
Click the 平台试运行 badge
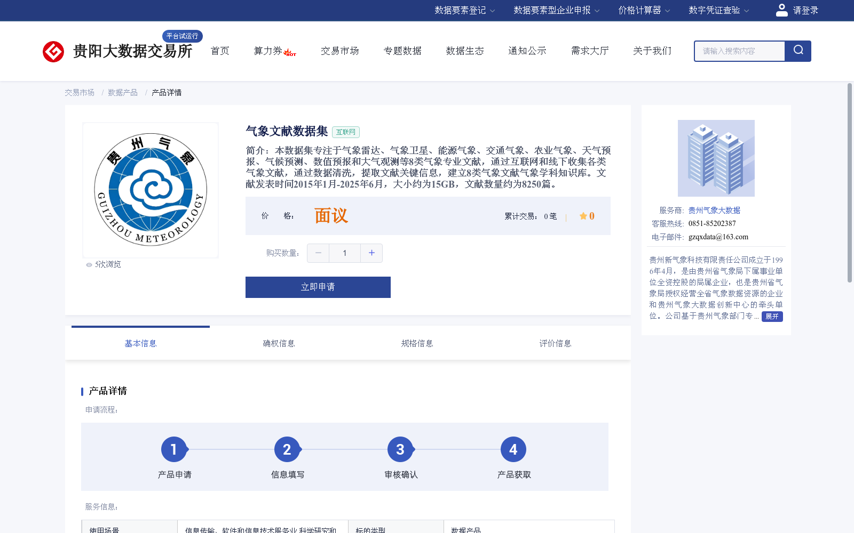(x=183, y=36)
